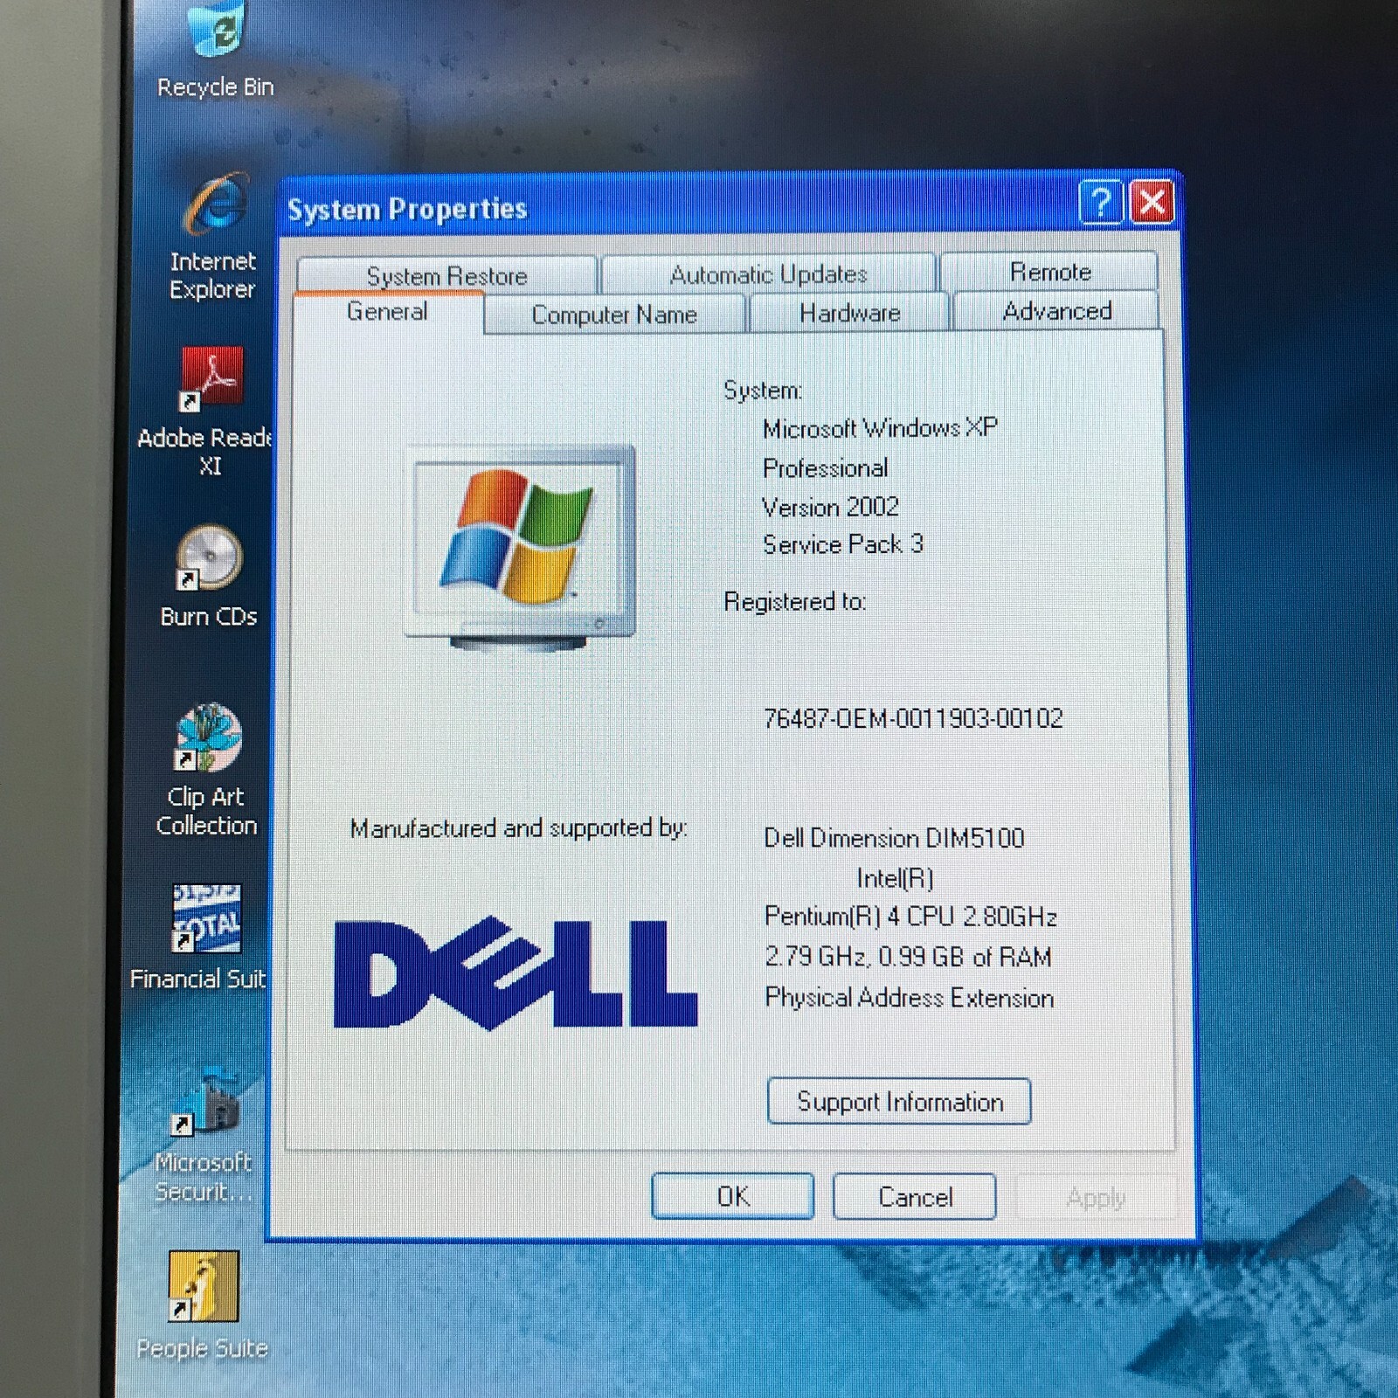Go to the Advanced tab
This screenshot has width=1398, height=1398.
(x=1056, y=310)
